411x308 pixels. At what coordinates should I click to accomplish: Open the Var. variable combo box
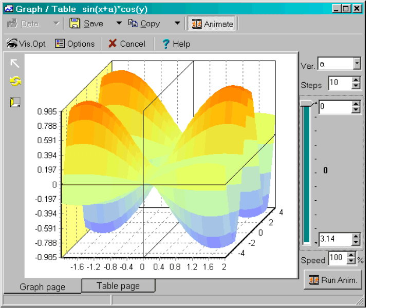coord(357,64)
